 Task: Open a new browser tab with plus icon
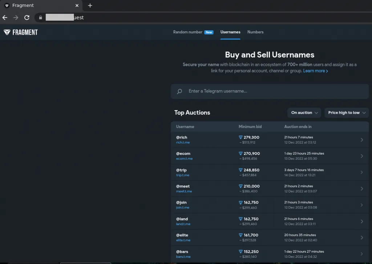coord(90,5)
